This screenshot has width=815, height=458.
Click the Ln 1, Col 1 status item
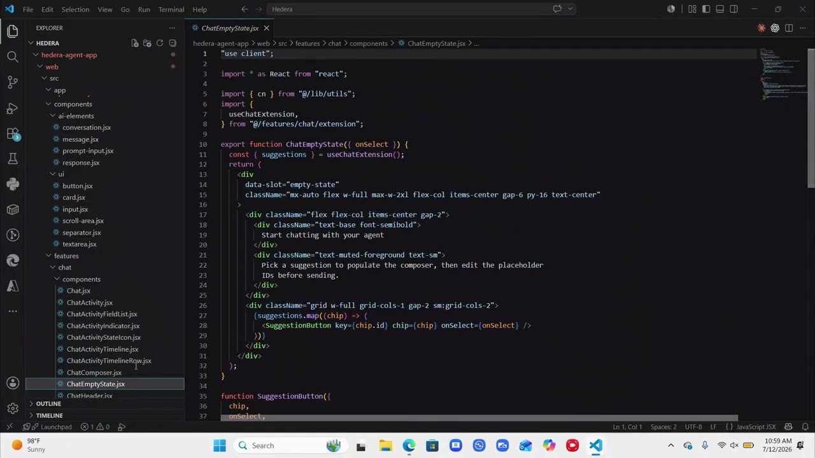tap(627, 427)
